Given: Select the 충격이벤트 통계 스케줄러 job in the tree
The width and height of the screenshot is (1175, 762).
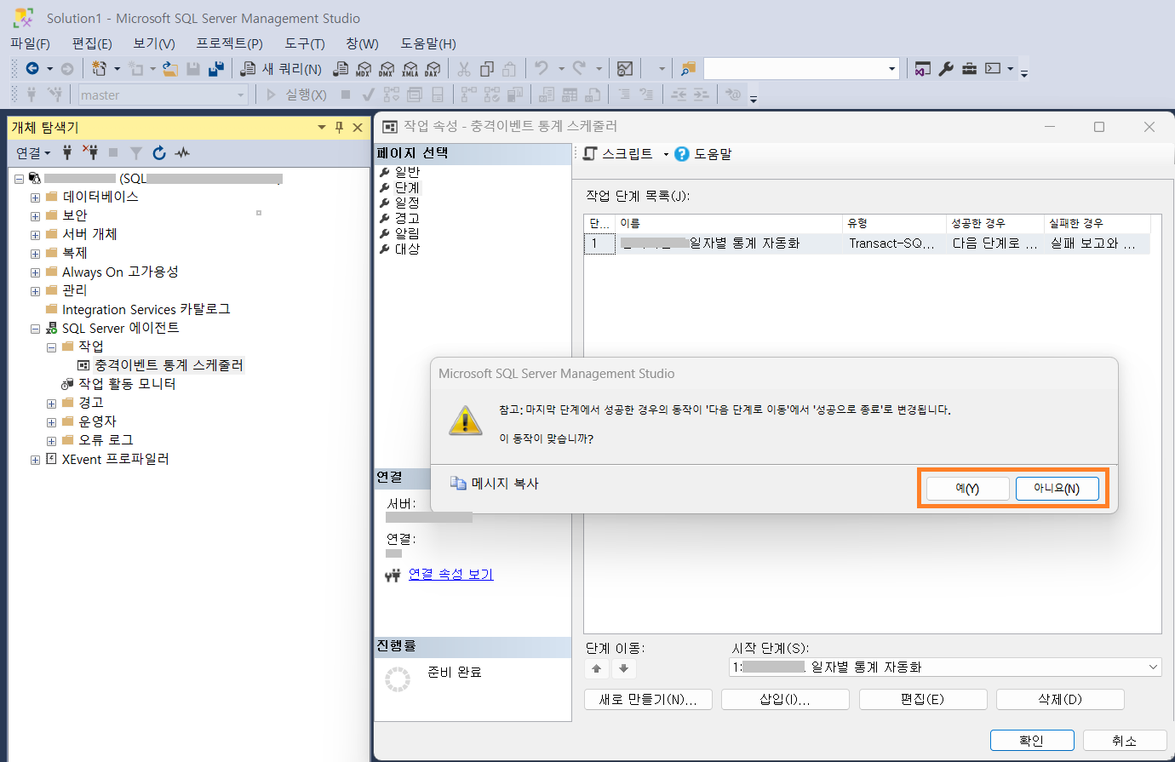Looking at the screenshot, I should tap(169, 365).
